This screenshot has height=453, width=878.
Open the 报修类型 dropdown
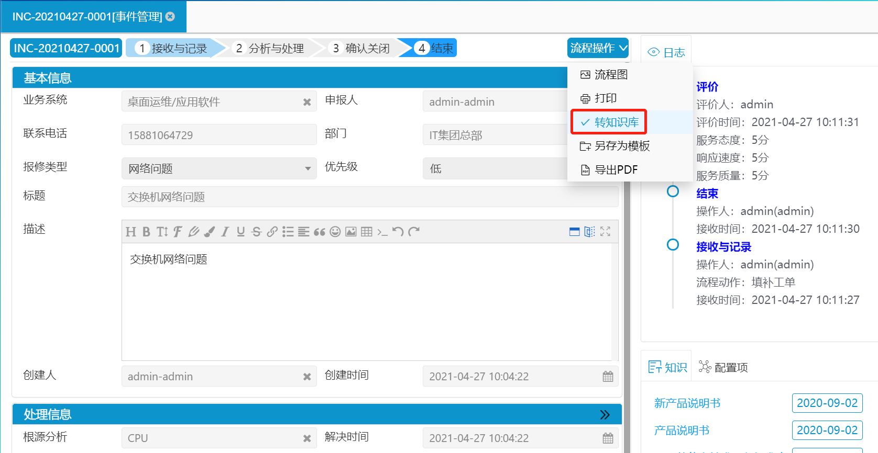pos(308,168)
